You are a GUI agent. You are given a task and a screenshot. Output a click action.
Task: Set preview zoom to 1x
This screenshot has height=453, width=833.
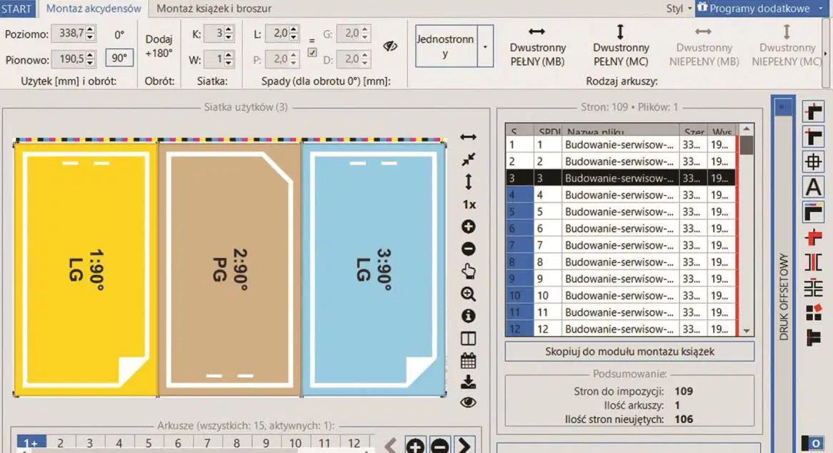[469, 204]
